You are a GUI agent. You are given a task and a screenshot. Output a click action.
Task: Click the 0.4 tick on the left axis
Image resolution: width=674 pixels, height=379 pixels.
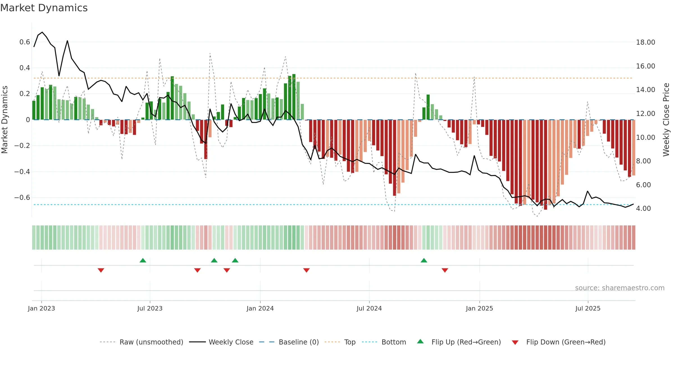25,68
